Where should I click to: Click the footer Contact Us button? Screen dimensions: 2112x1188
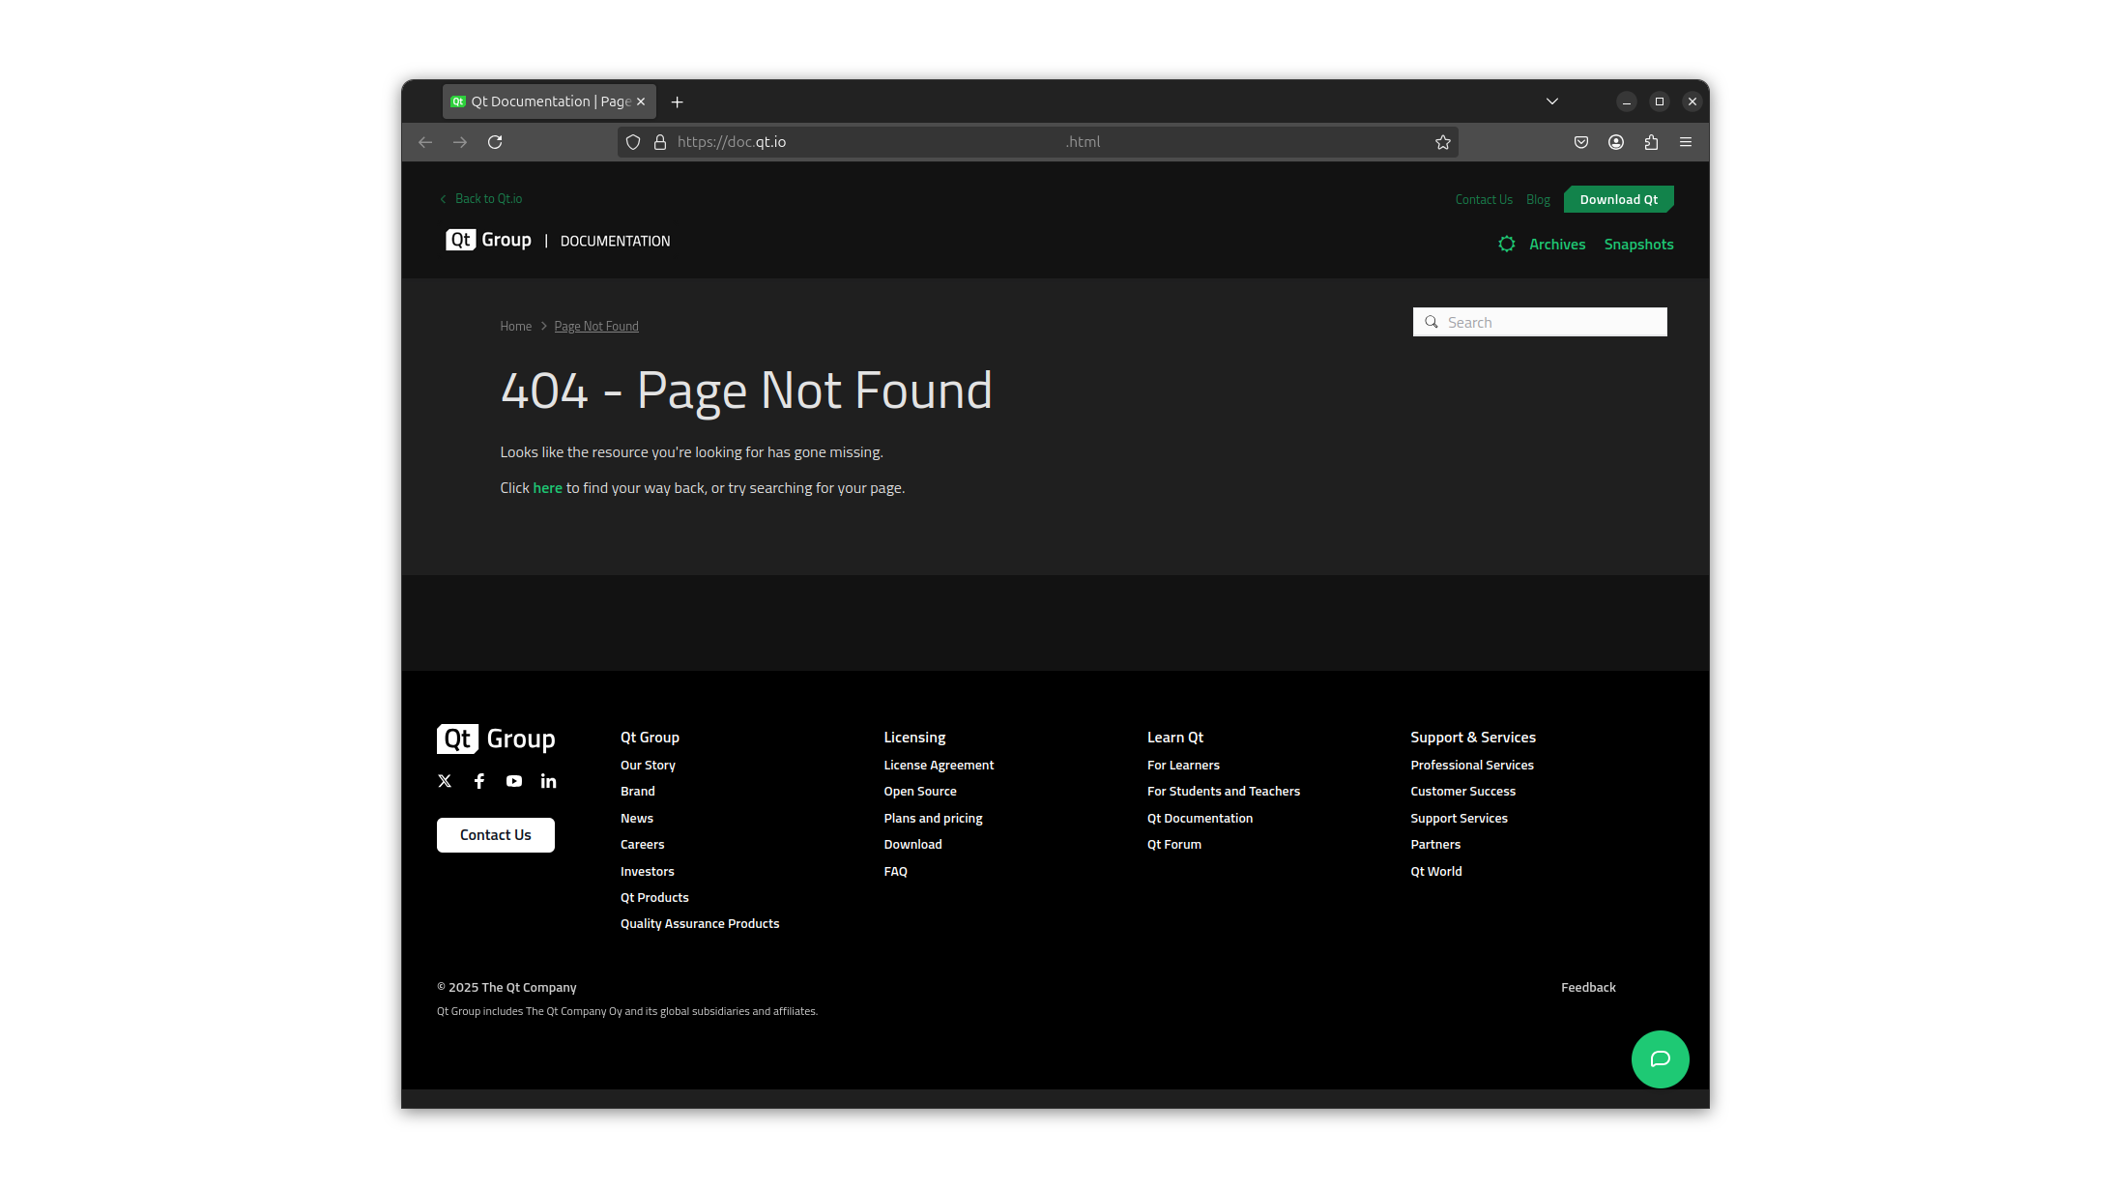pos(495,835)
